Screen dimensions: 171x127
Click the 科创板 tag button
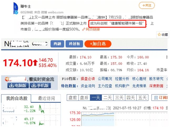click(x=74, y=44)
